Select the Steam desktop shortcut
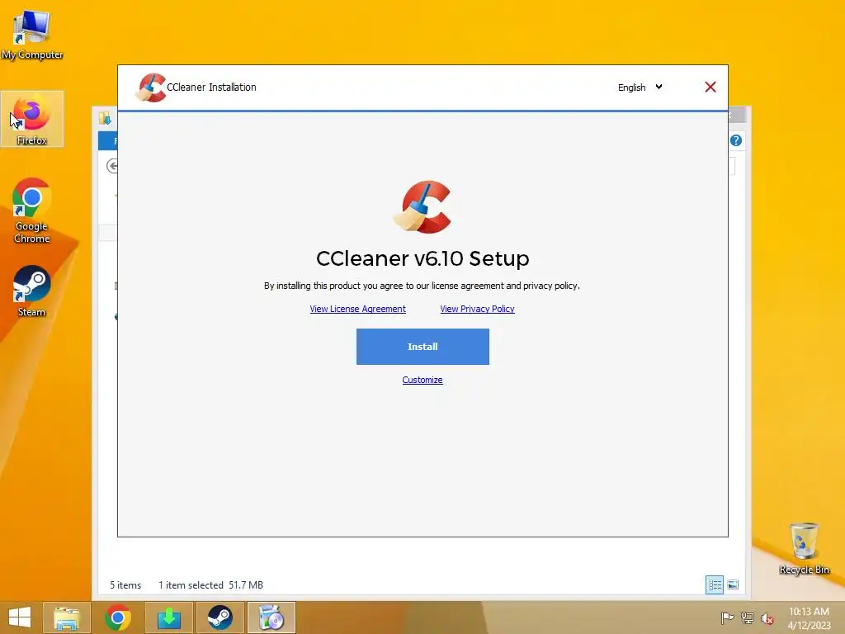This screenshot has height=634, width=845. click(32, 291)
